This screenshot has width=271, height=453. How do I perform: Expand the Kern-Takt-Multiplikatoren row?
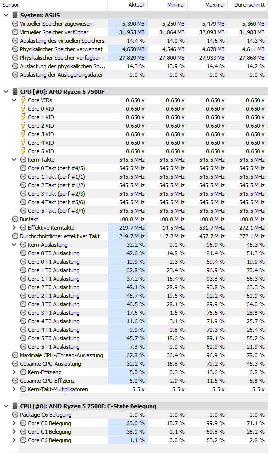pyautogui.click(x=14, y=389)
